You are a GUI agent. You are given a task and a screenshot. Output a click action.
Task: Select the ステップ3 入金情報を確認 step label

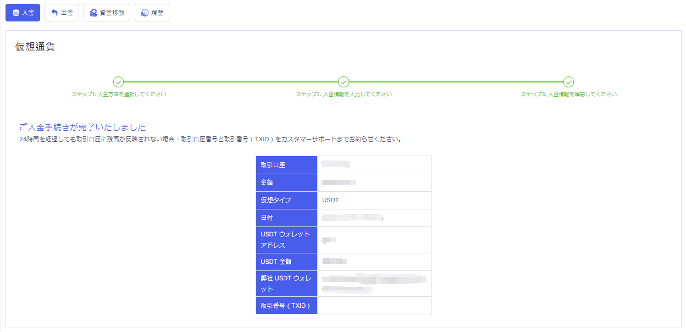(x=568, y=94)
